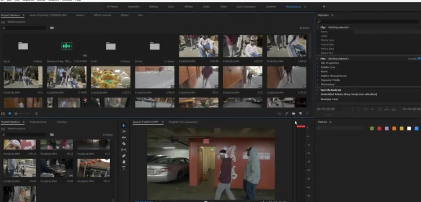Image resolution: width=421 pixels, height=202 pixels.
Task: Expand Basic metadata group
Action: [317, 71]
